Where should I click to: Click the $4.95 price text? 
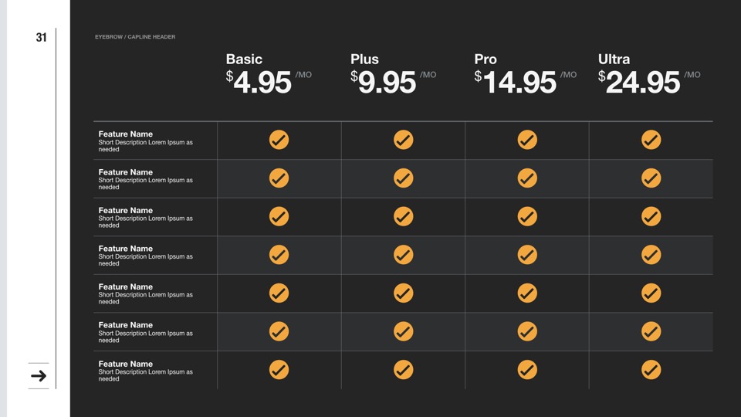click(x=259, y=82)
